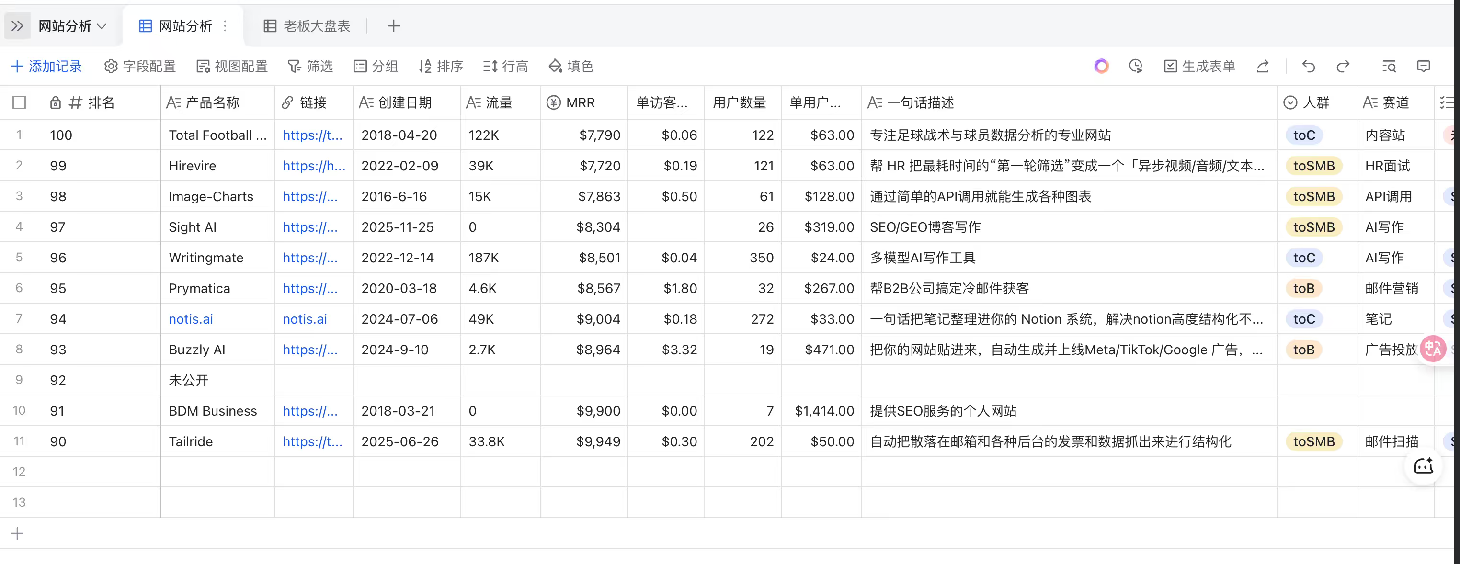Open the find records search icon

click(1389, 66)
